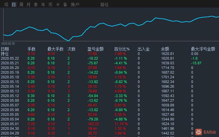Switch to the 季 quarterly tab

36,5
